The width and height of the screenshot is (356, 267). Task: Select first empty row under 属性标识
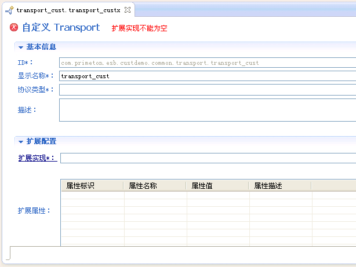pos(92,195)
